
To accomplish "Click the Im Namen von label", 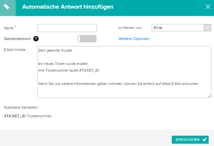I will [130, 28].
